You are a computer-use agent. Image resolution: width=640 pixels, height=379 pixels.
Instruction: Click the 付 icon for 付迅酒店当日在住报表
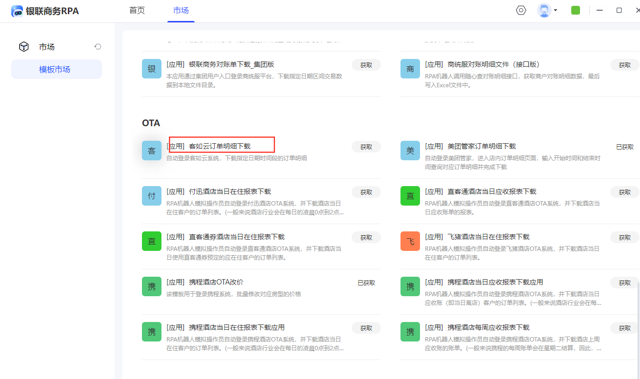[151, 196]
